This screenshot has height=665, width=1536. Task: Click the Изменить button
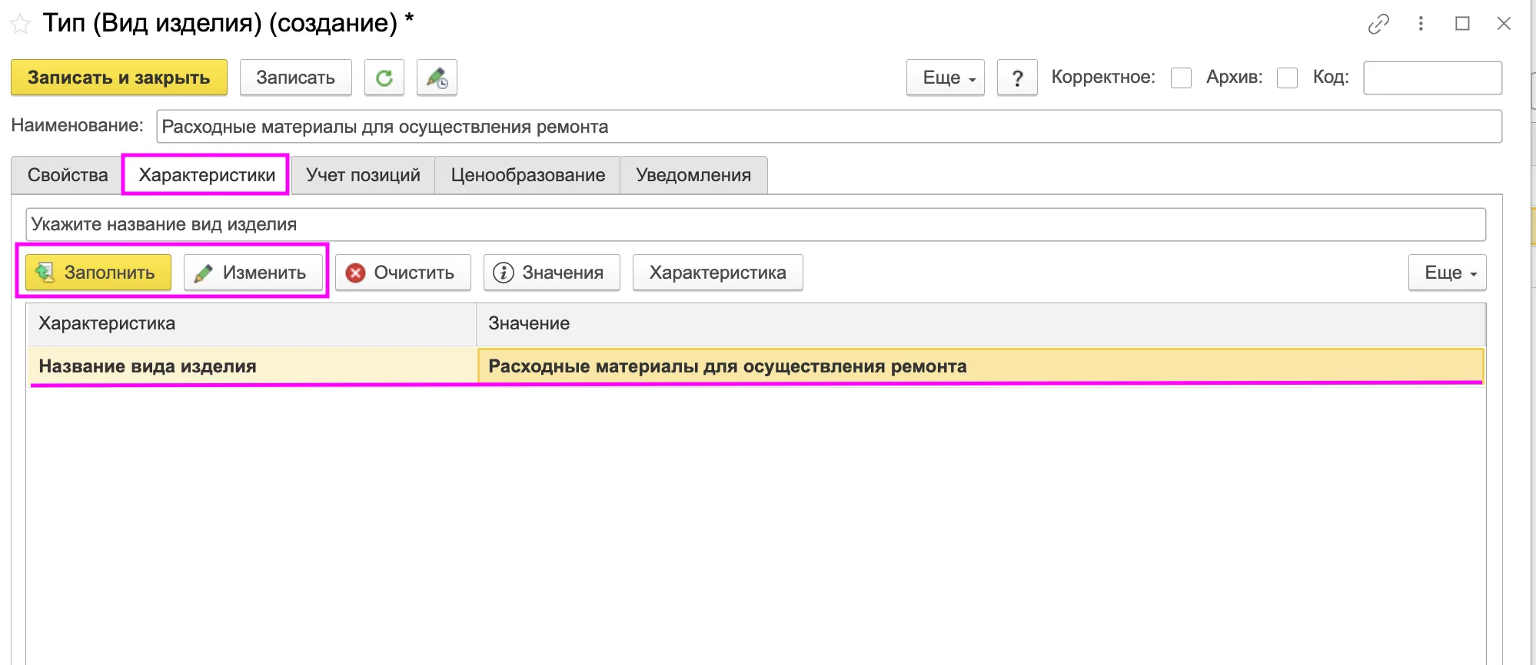coord(254,273)
